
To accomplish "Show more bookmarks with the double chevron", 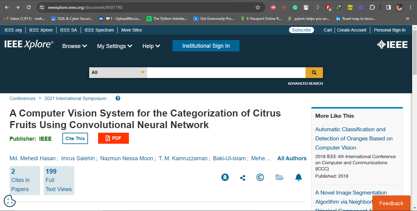I will [x=407, y=19].
